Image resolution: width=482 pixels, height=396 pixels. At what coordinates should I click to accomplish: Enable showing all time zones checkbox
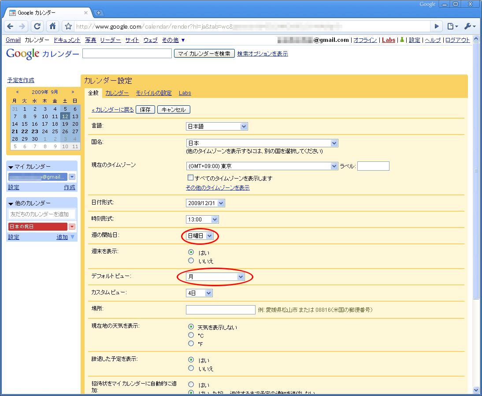(x=191, y=178)
